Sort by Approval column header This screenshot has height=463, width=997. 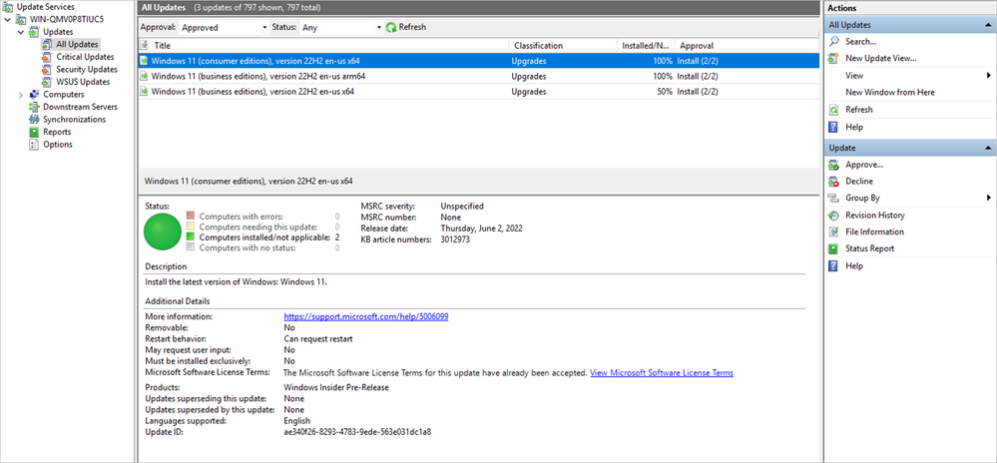tap(748, 46)
